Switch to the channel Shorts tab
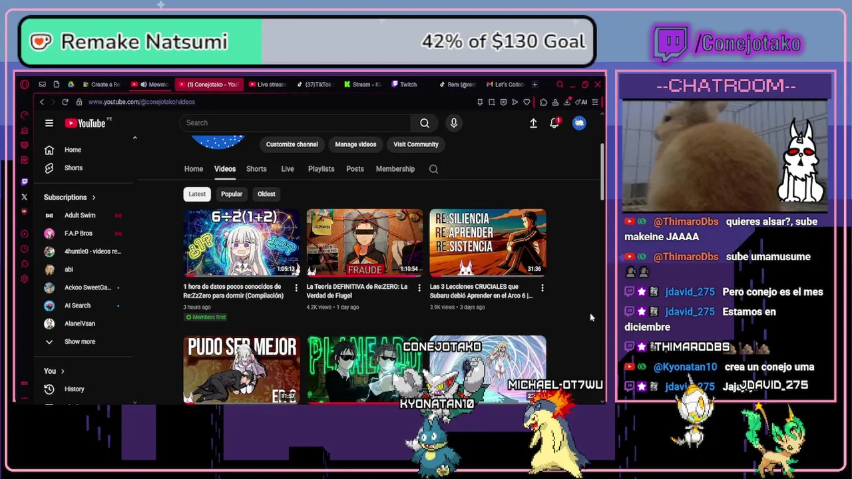The width and height of the screenshot is (852, 479). 256,169
